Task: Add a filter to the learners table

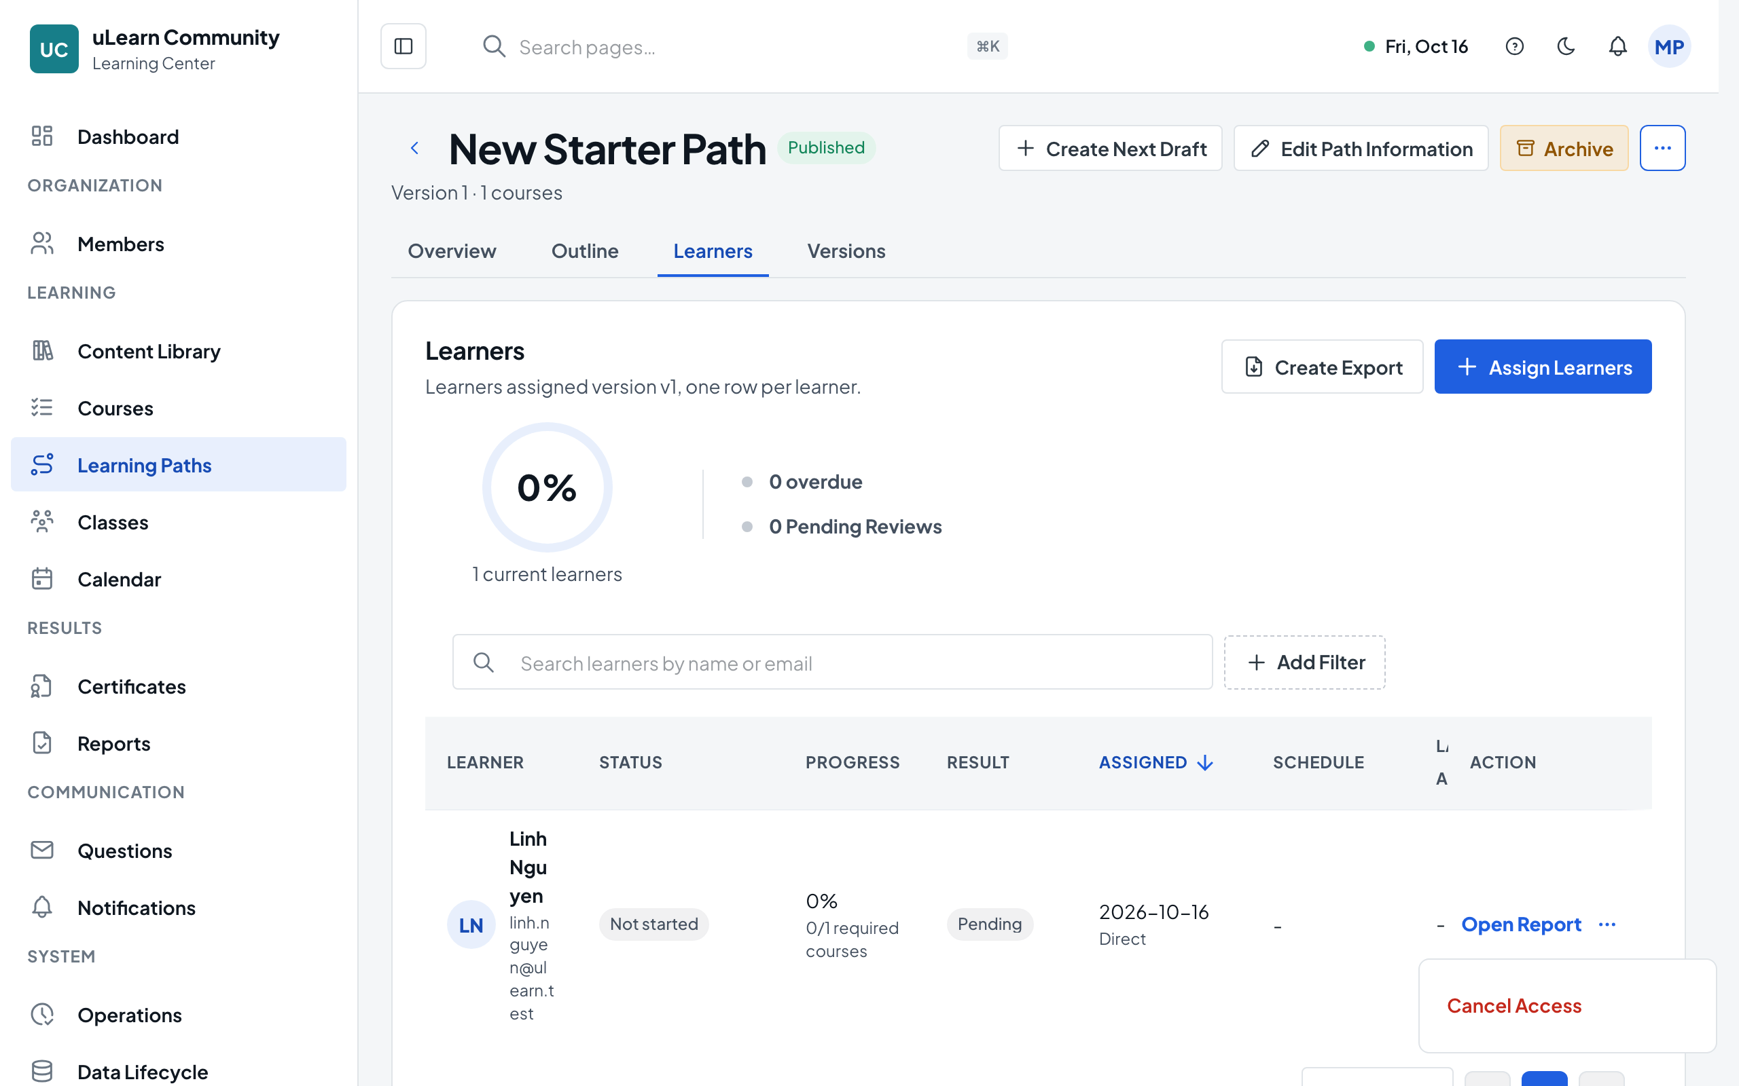Action: (x=1304, y=662)
